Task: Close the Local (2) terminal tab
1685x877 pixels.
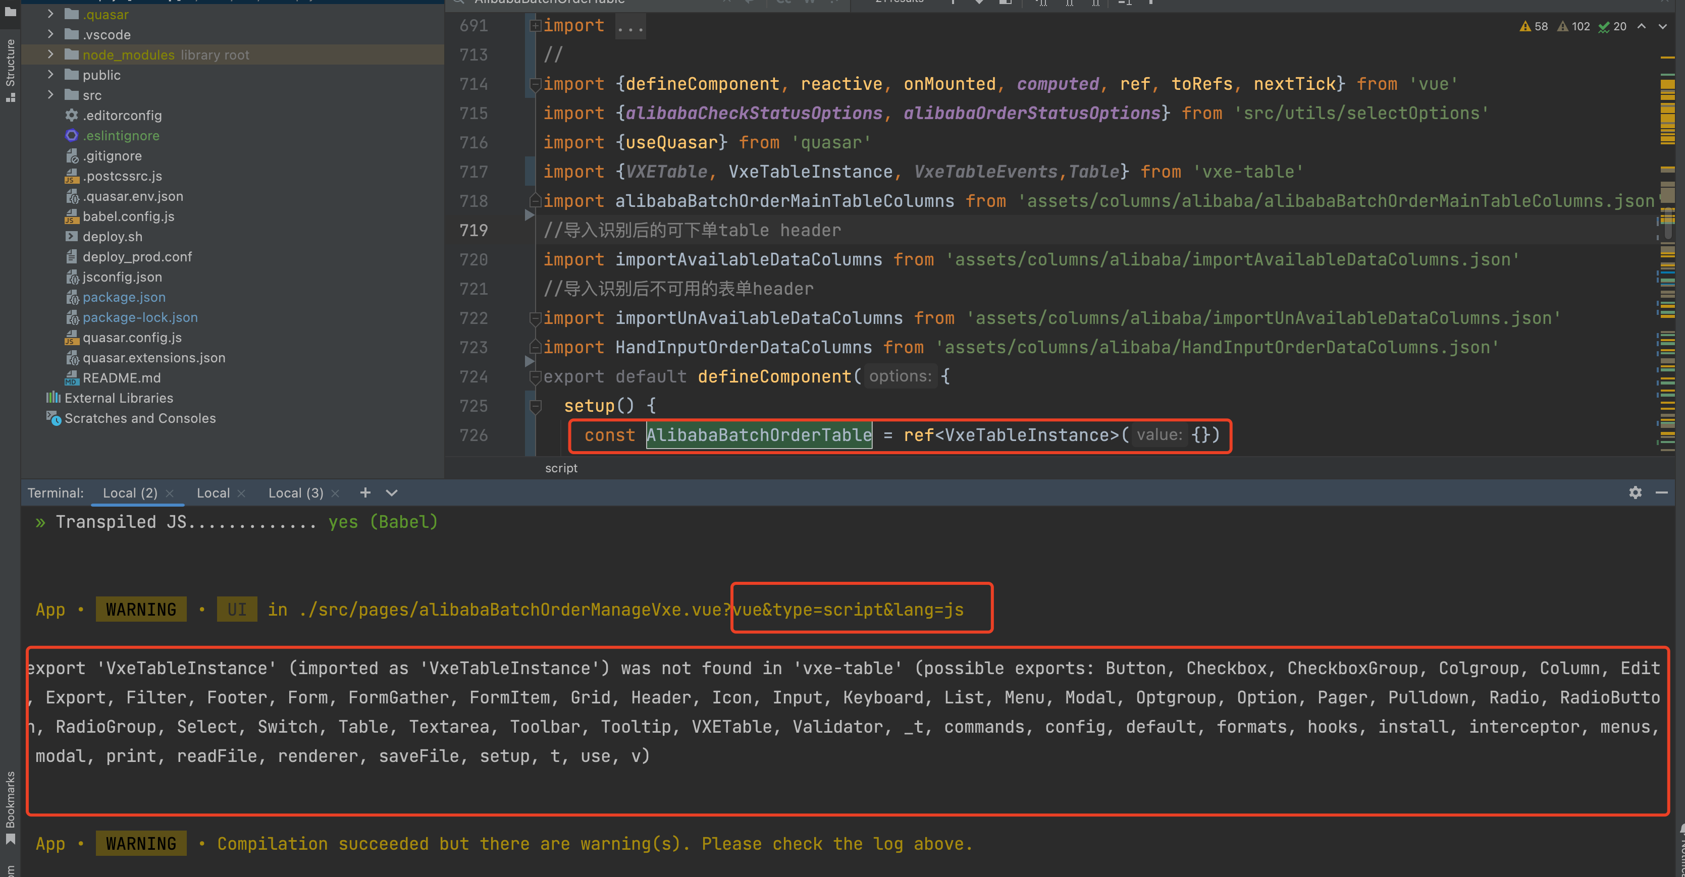Action: (x=170, y=492)
